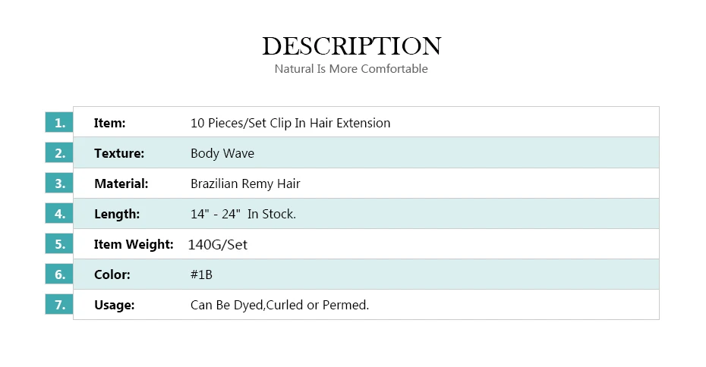
Task: Click the teal number 2 badge
Action: click(x=59, y=152)
